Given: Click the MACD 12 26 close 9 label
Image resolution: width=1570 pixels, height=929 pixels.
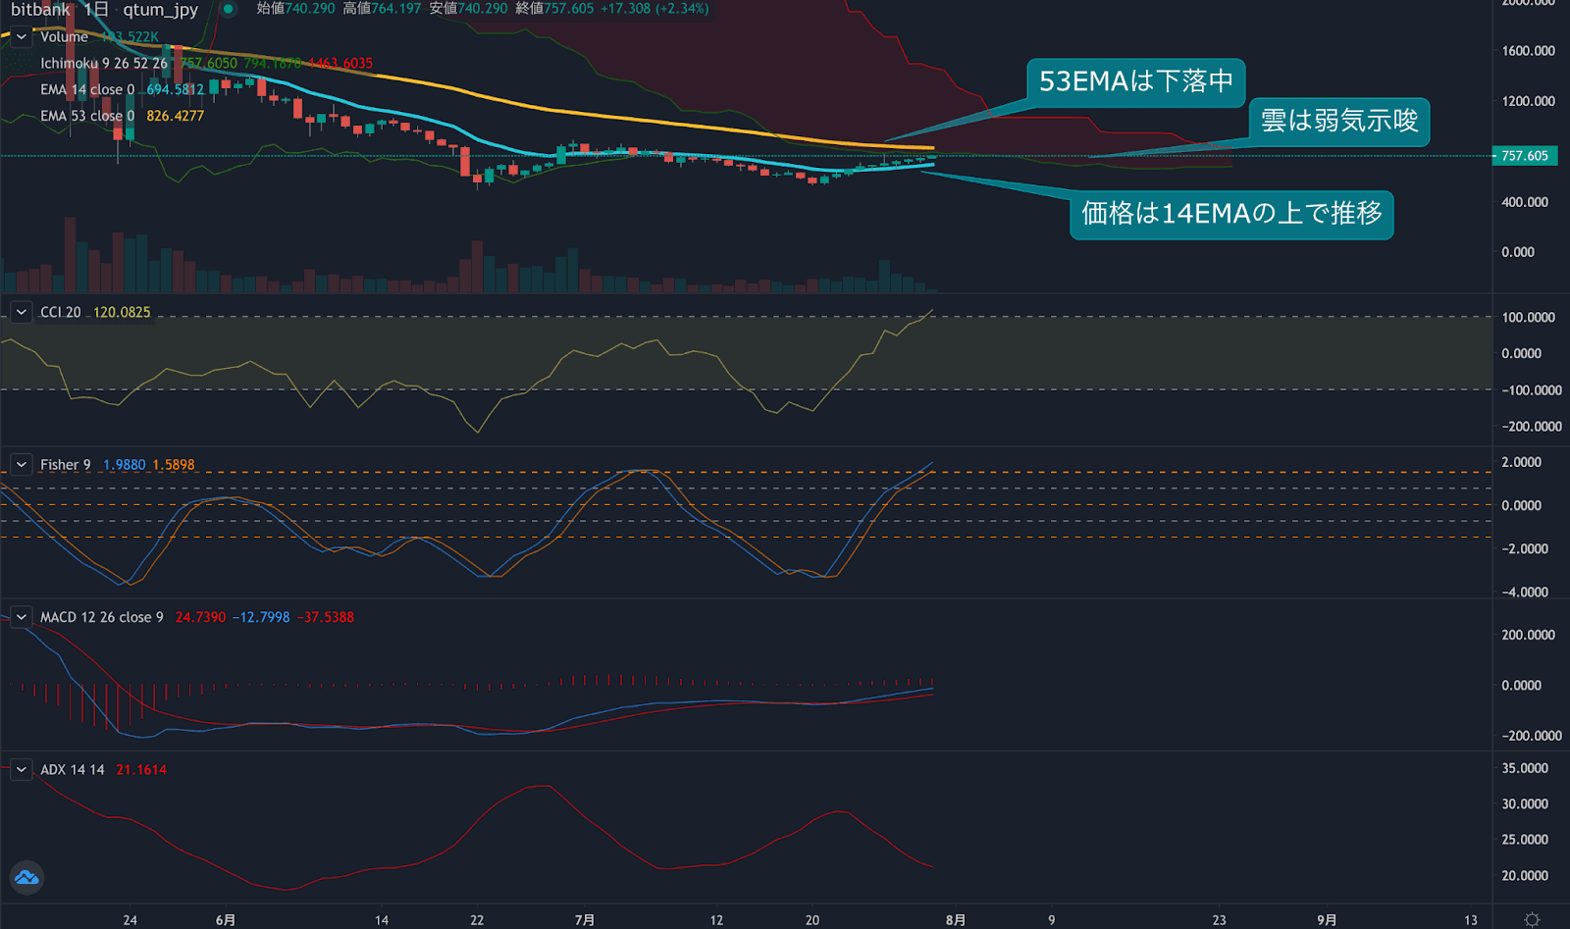Looking at the screenshot, I should pos(101,617).
